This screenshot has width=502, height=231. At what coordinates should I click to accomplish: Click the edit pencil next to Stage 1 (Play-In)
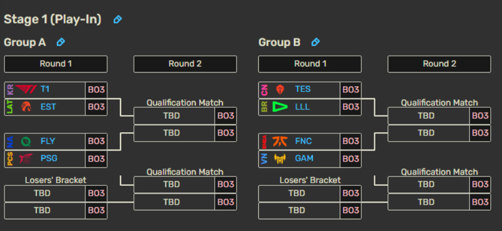pos(118,20)
